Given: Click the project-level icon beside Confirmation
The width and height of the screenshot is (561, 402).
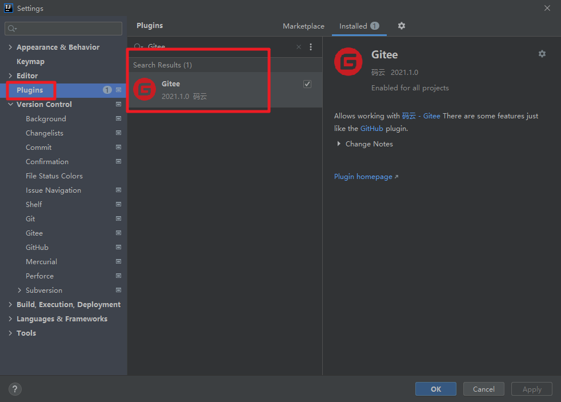Looking at the screenshot, I should (118, 161).
